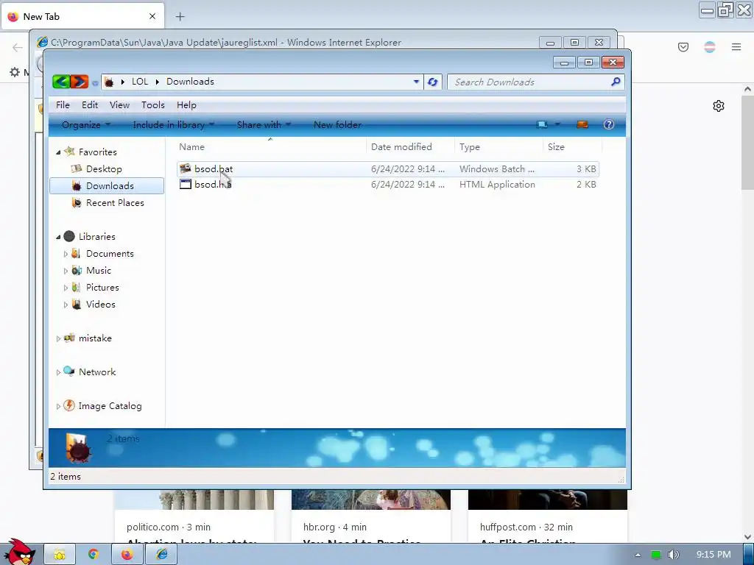Open the View menu
Viewport: 754px width, 565px height.
pyautogui.click(x=119, y=104)
